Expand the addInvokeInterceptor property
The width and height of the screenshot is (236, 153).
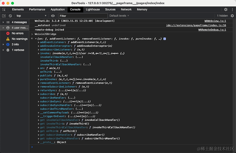tap(39, 46)
